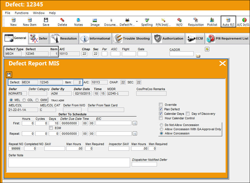
Task: Check the Day of Discovery checkbox
Action: 188,114
